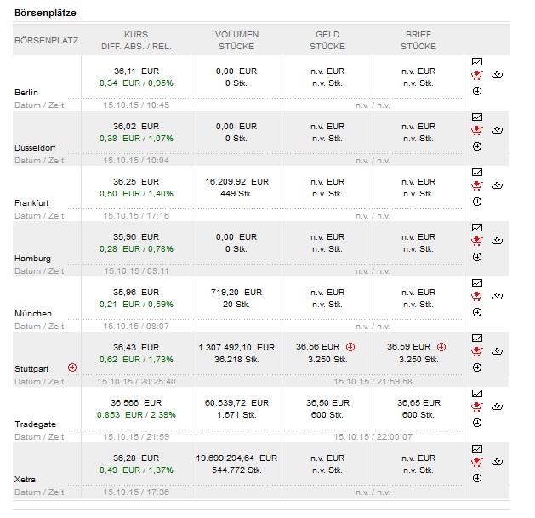This screenshot has height=518, width=535.
Task: Click red clock next to 36,56 EUR
Action: (x=350, y=347)
